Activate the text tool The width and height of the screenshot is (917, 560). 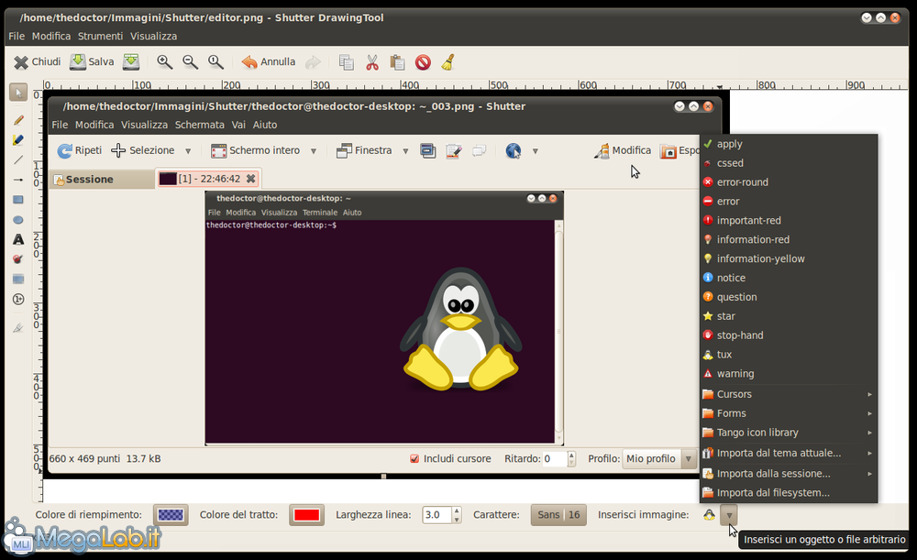pos(17,239)
